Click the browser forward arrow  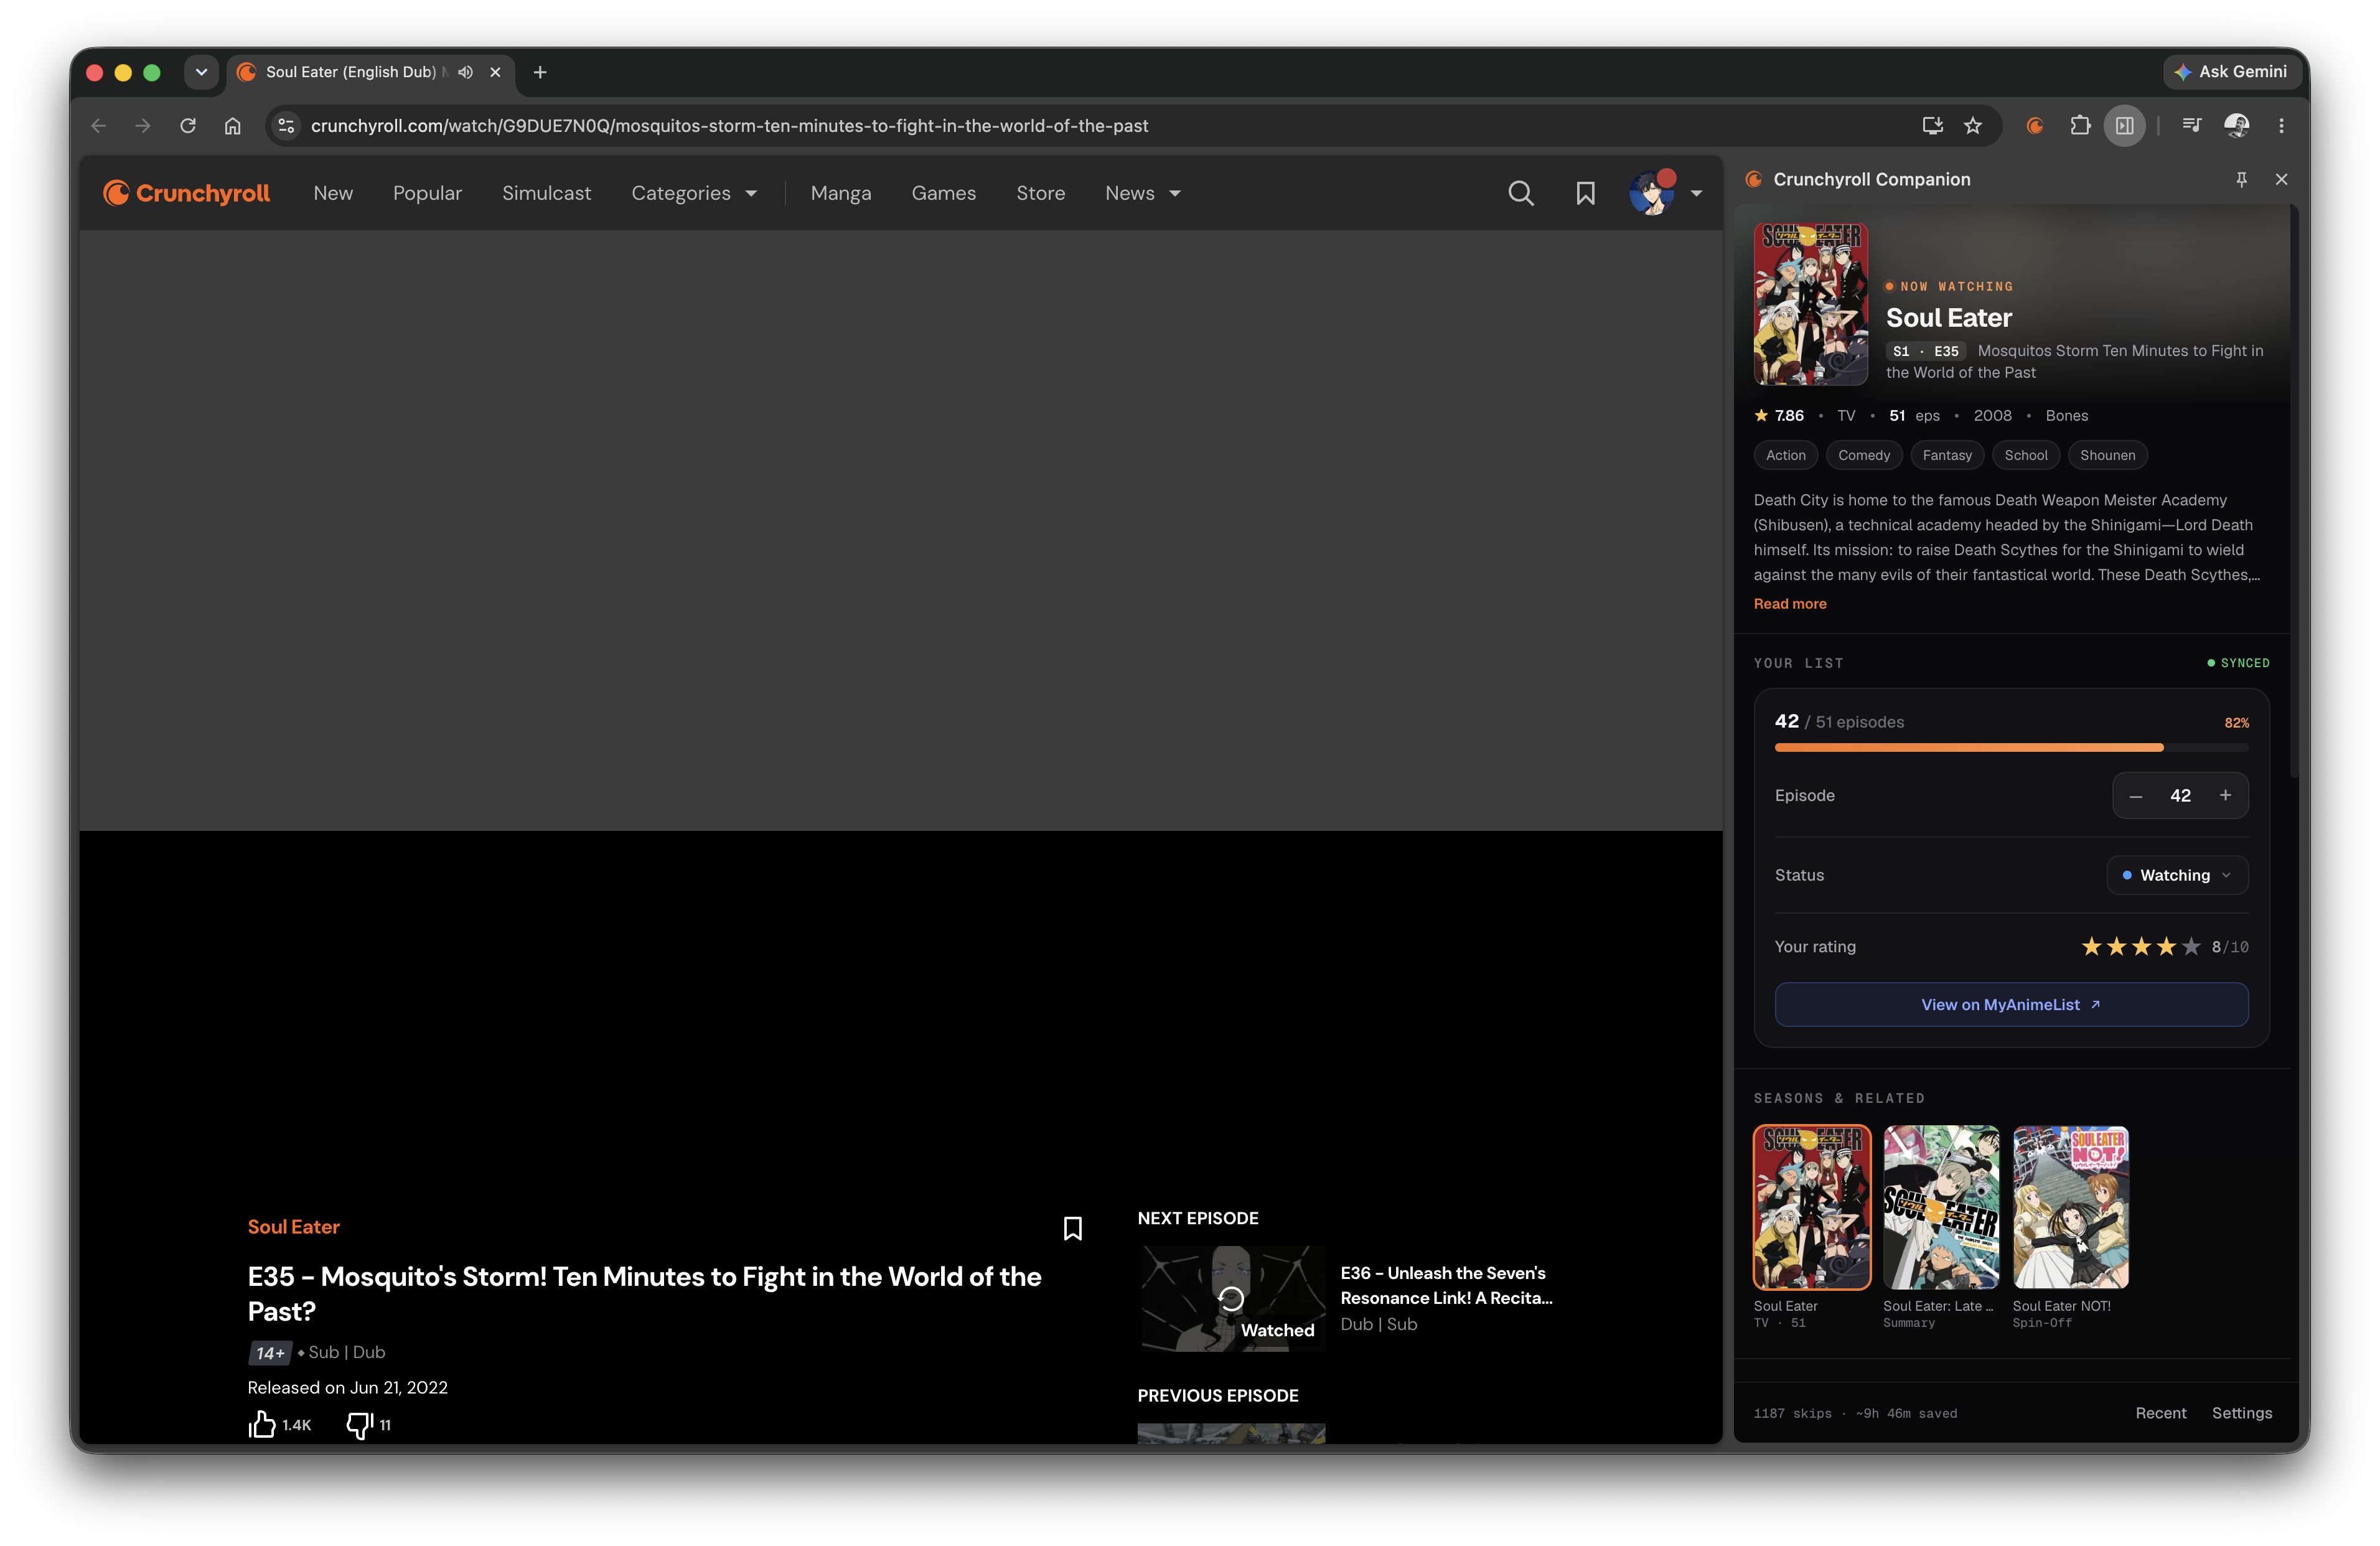142,126
